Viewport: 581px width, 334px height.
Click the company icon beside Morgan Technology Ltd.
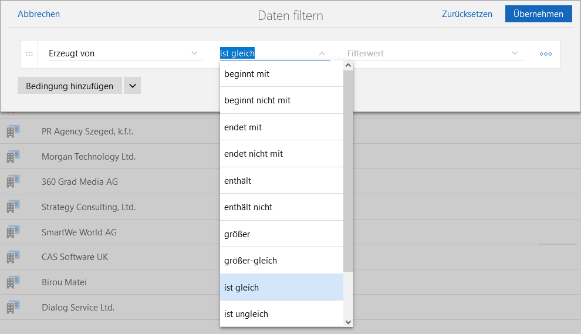[13, 157]
